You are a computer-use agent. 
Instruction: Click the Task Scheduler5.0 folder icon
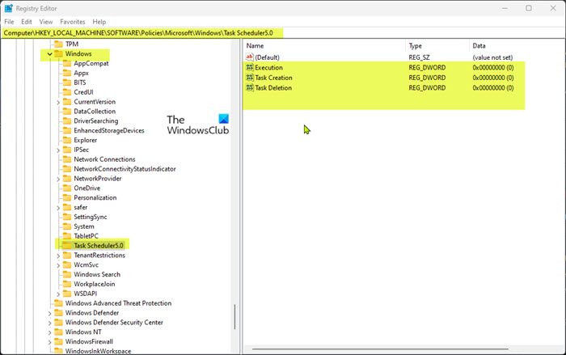pos(67,246)
